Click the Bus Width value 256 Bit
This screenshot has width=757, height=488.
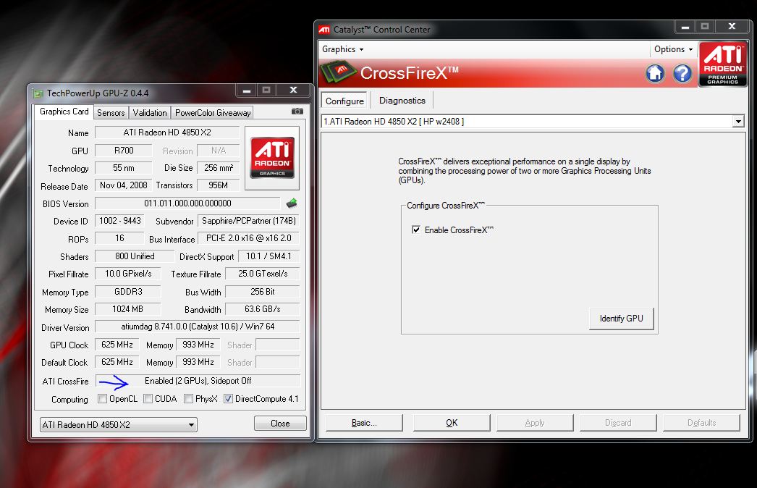263,292
